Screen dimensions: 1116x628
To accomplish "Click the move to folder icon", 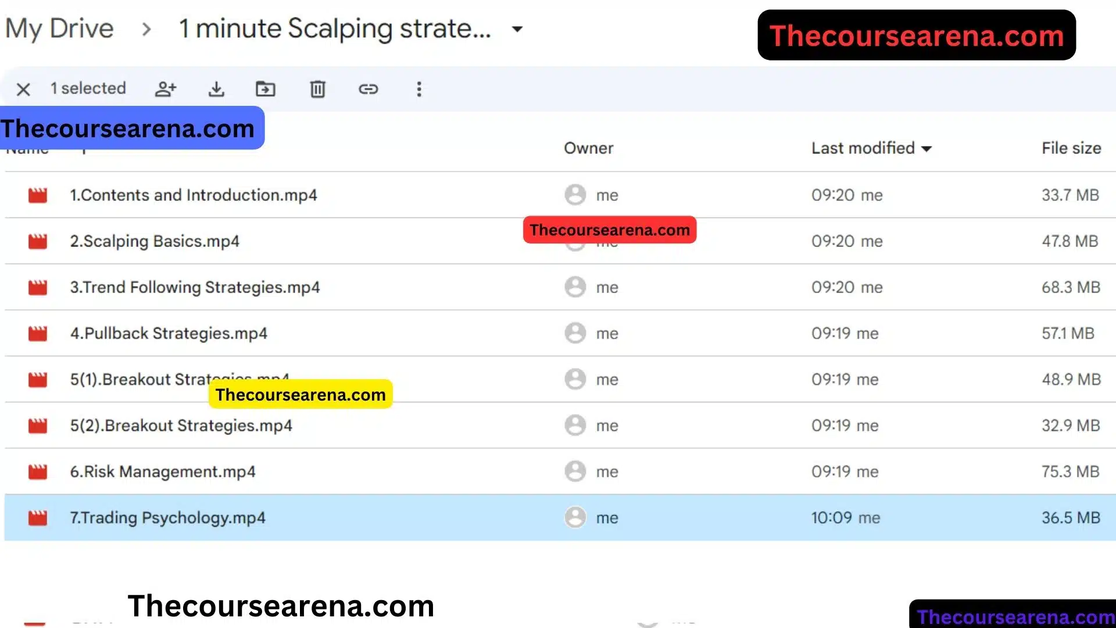I will point(266,89).
